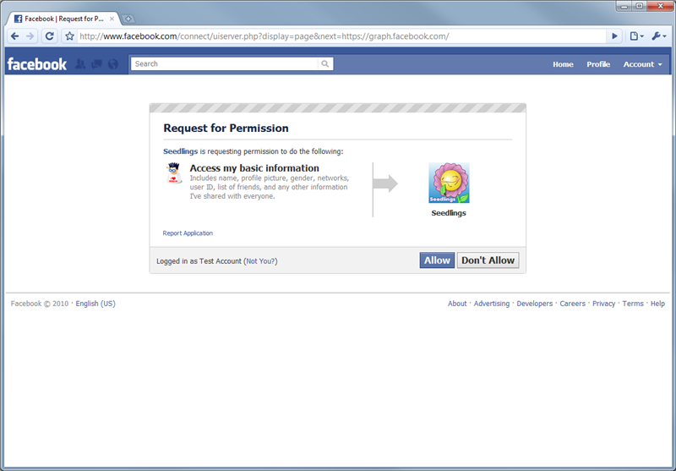Click the Seedlings flower app icon
Image resolution: width=676 pixels, height=471 pixels.
(x=449, y=183)
